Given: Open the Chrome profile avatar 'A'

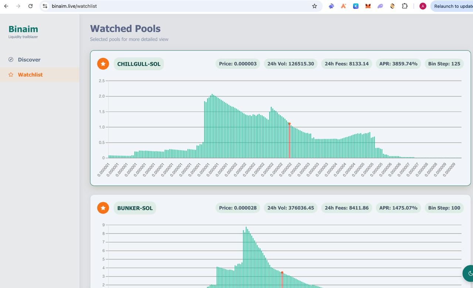Looking at the screenshot, I should click(423, 6).
